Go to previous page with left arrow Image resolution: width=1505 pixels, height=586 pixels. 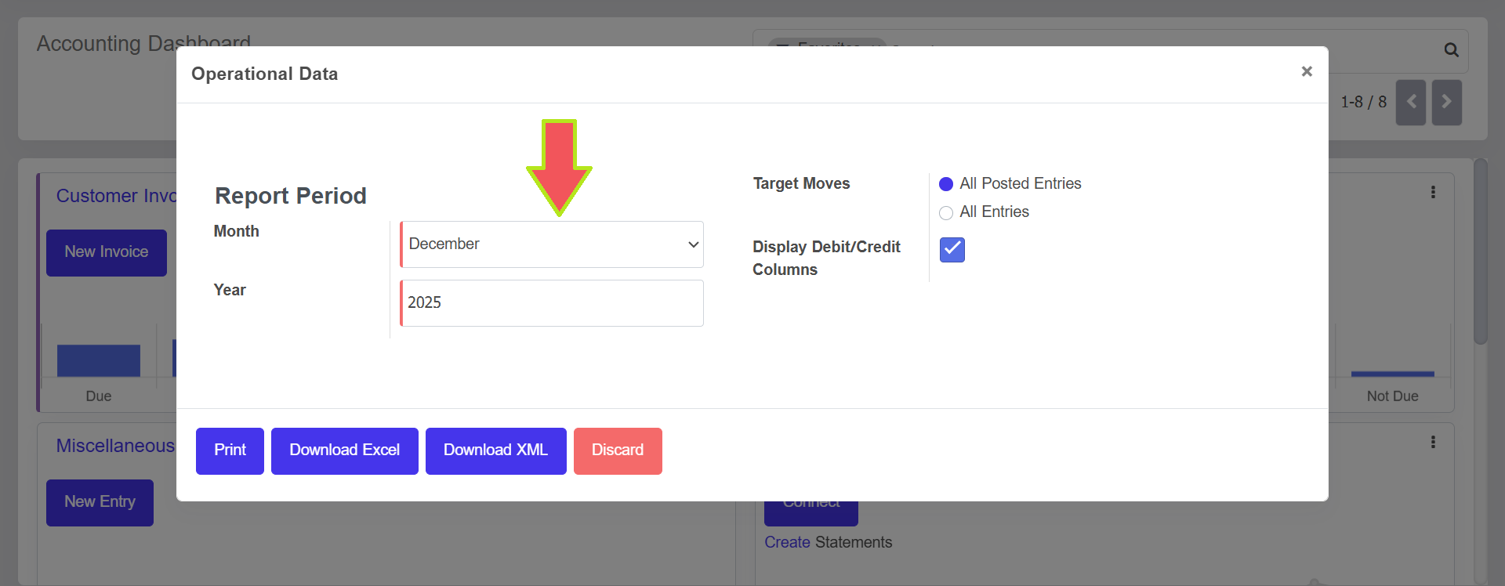click(x=1410, y=102)
